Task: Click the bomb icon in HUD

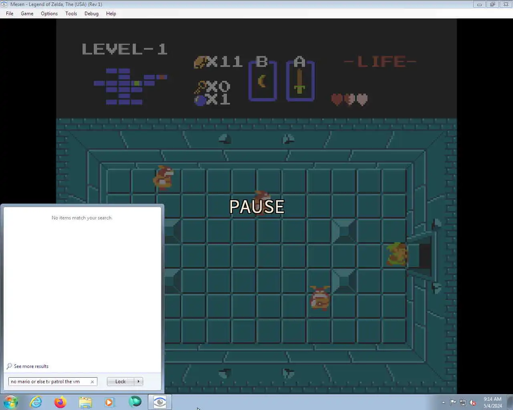Action: 200,100
